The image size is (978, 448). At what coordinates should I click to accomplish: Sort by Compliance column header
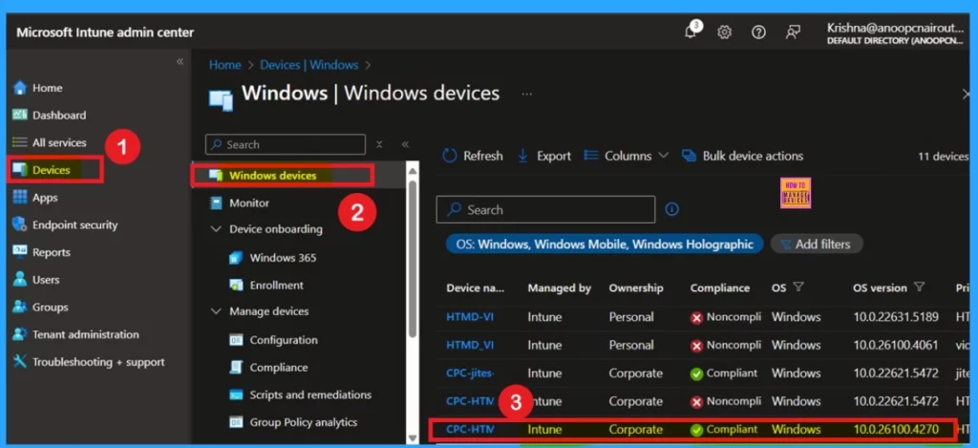719,288
